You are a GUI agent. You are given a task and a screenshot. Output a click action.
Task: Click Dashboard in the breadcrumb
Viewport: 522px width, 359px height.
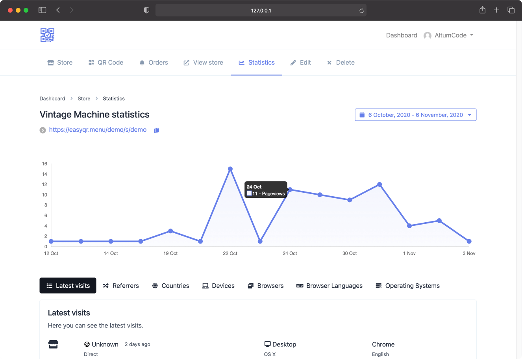click(x=52, y=98)
